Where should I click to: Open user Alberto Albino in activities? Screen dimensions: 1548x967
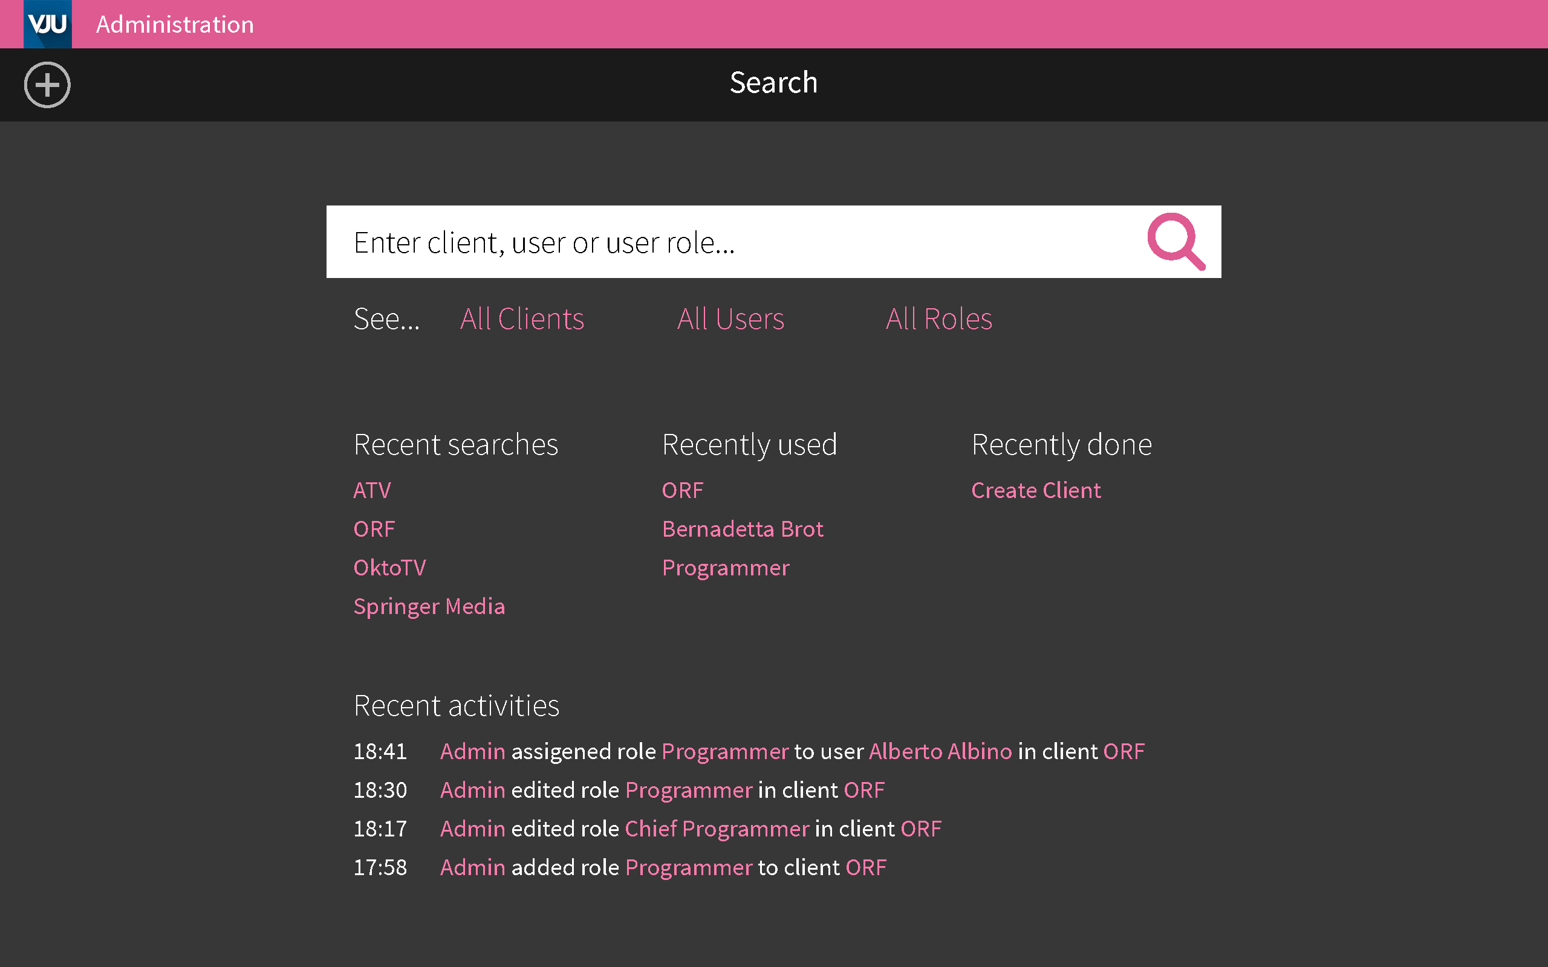(x=940, y=751)
